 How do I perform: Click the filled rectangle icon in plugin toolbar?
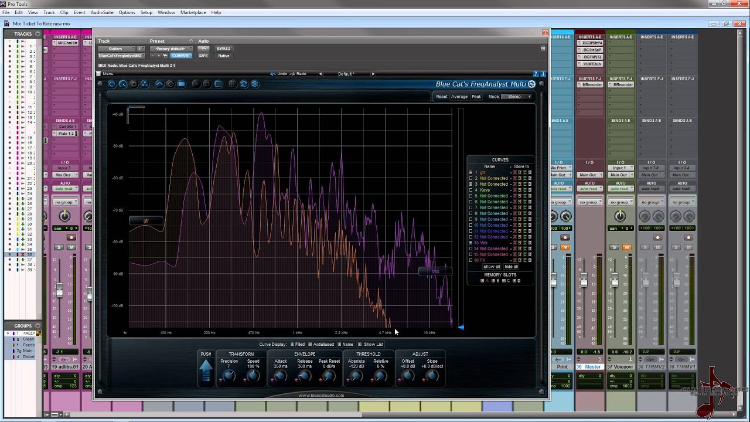point(182,84)
